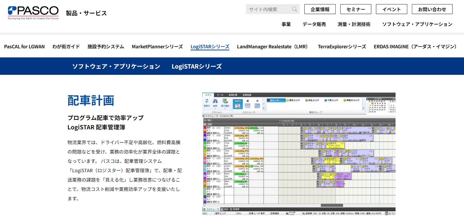The width and height of the screenshot is (464, 219).
Task: Click the 配車計画 heading
Action: click(x=91, y=101)
